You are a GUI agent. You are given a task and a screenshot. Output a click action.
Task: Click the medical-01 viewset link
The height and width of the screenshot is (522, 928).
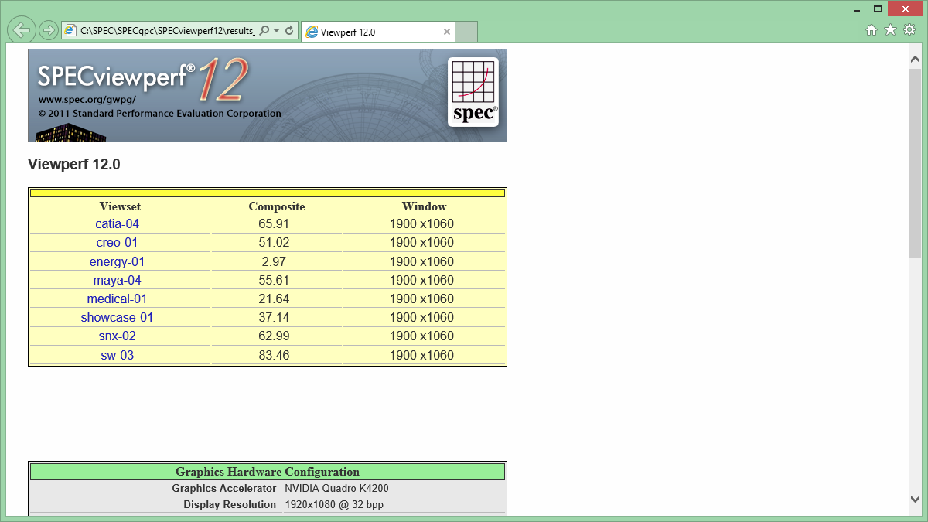118,299
